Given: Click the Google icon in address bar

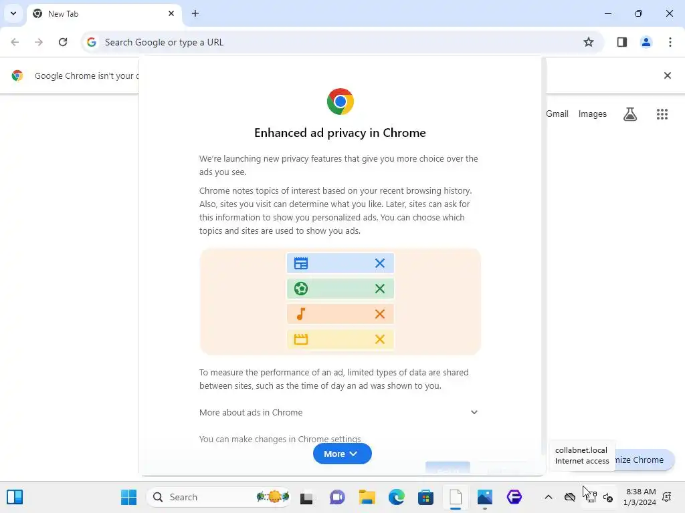Looking at the screenshot, I should [91, 42].
